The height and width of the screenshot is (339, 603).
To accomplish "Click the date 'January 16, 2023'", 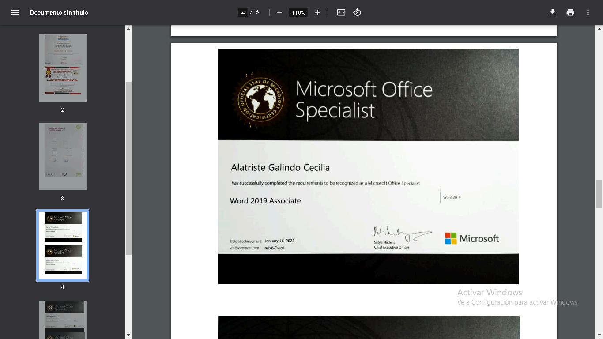I will pos(279,241).
